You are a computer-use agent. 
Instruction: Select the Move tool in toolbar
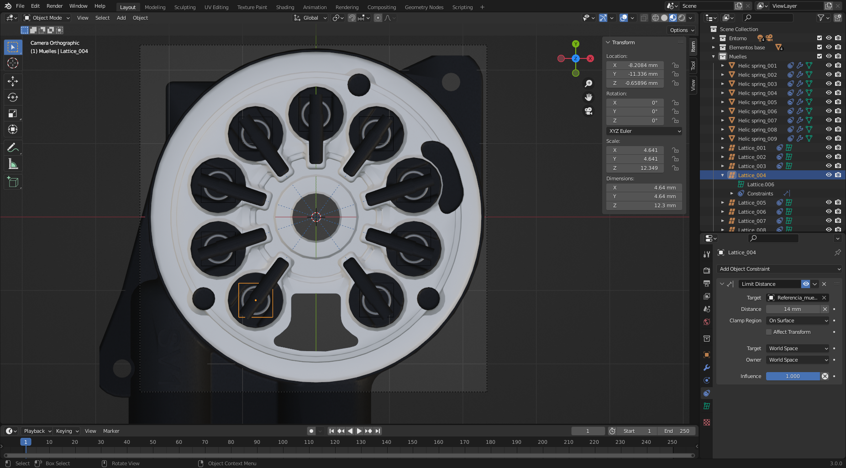[x=13, y=81]
